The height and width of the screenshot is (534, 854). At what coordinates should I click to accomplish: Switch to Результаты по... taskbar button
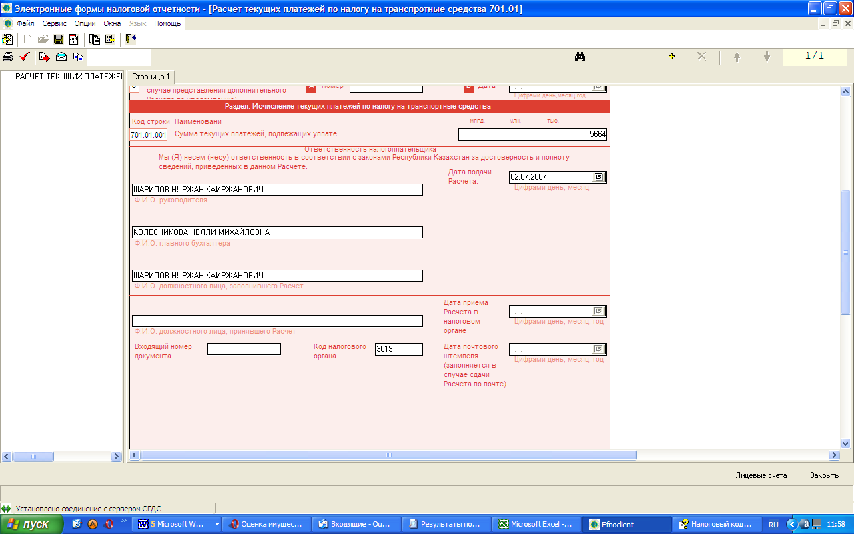(x=446, y=525)
